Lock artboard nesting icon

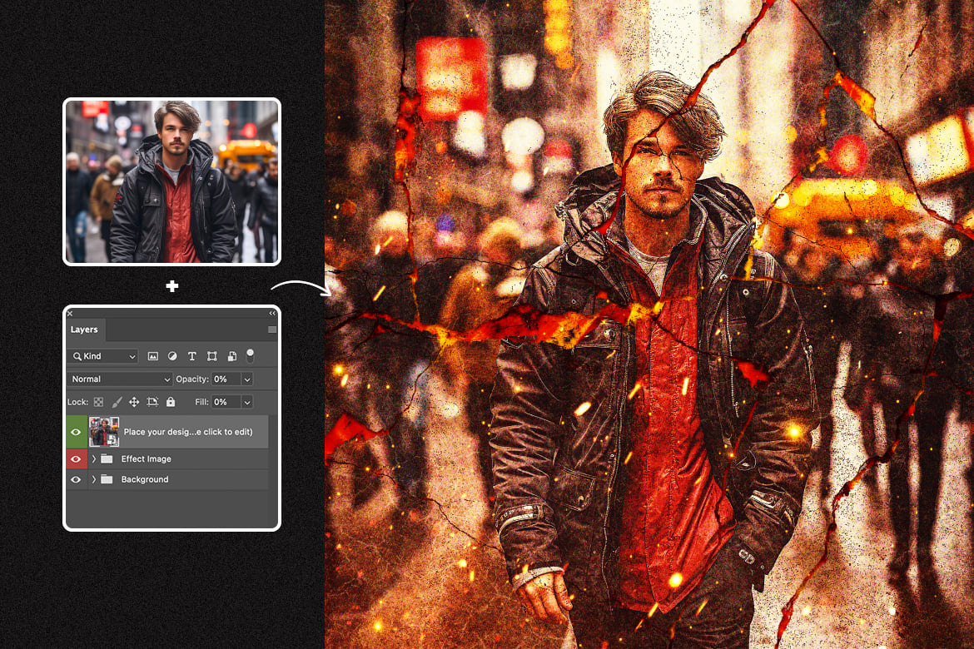[152, 403]
